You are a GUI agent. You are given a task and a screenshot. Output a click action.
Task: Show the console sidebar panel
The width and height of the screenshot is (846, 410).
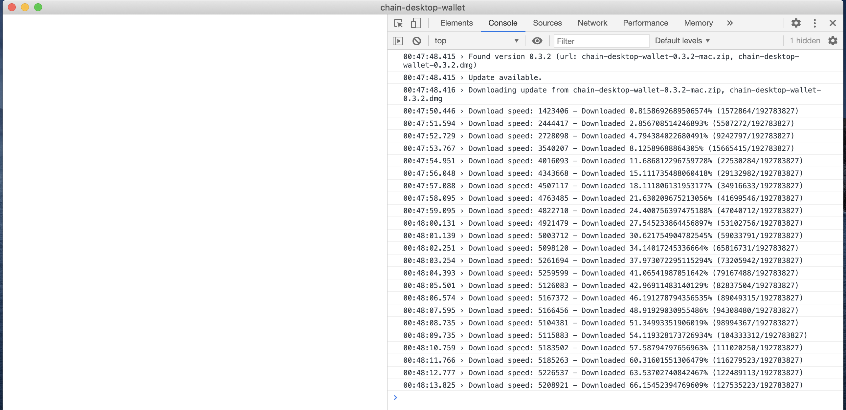pos(398,41)
